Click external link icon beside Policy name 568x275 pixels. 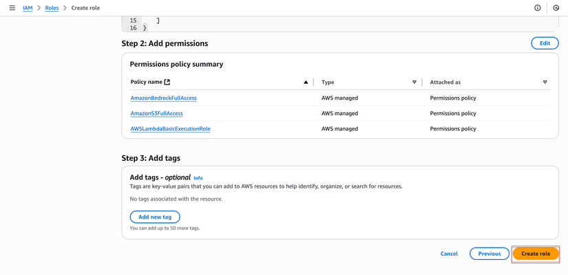point(167,82)
